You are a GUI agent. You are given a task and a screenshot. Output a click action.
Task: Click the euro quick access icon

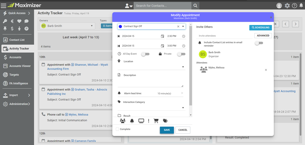point(12,21)
